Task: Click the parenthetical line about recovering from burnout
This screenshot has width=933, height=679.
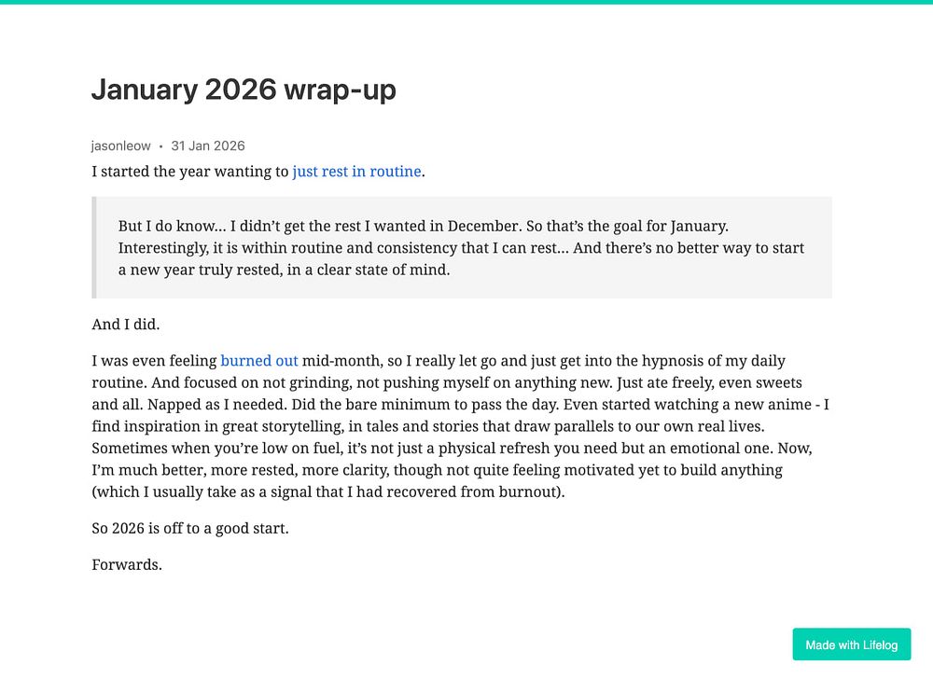Action: click(x=328, y=492)
